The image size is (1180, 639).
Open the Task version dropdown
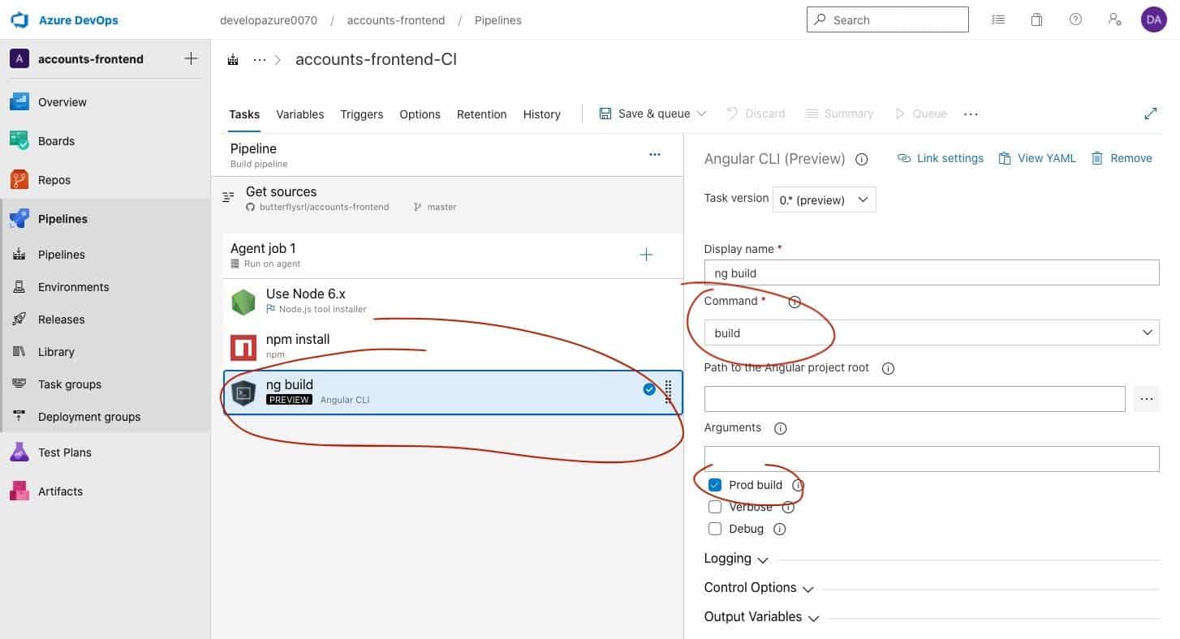coord(824,199)
